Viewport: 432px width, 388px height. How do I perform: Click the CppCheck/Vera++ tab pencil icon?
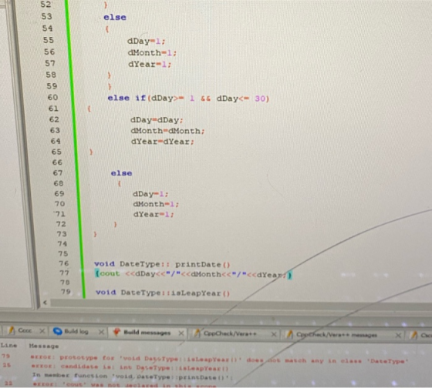(197, 333)
